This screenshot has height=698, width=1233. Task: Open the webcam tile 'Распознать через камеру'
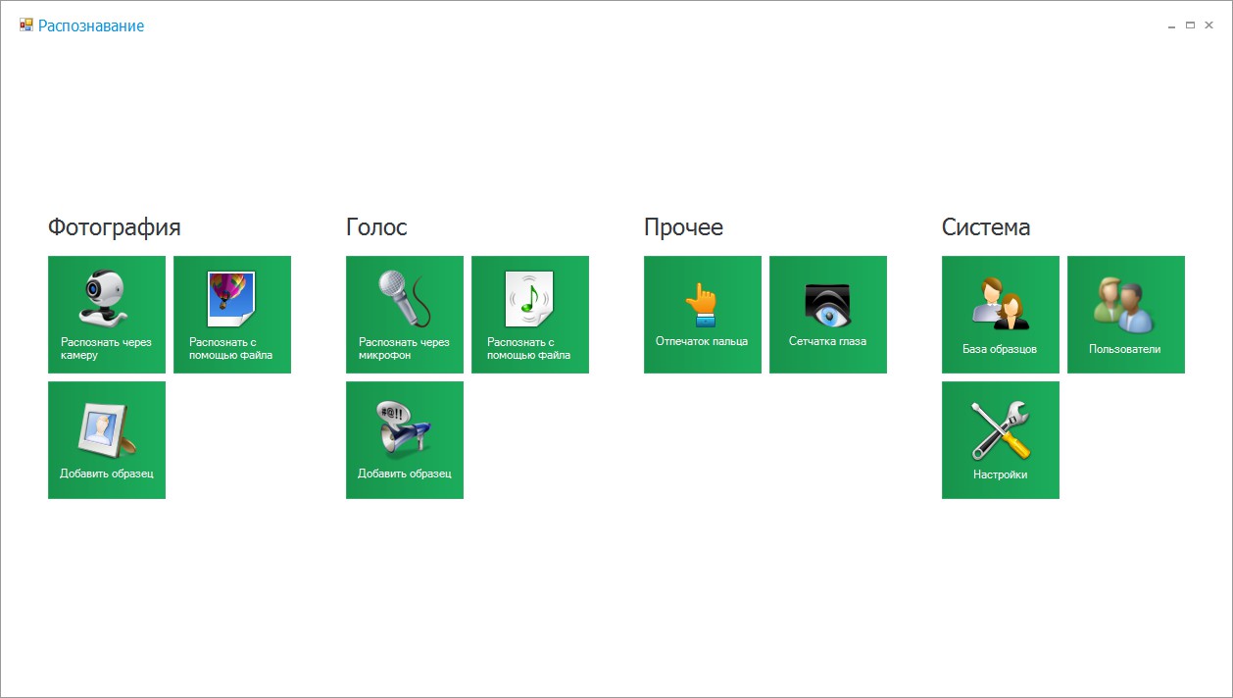click(x=107, y=315)
